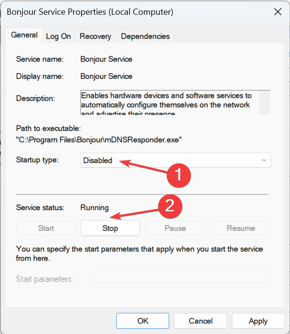Click Apply to save settings

point(258,321)
